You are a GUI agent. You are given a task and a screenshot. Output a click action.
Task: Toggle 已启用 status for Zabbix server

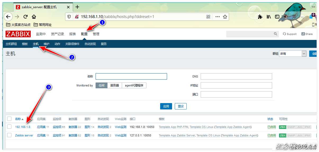coord(272,135)
